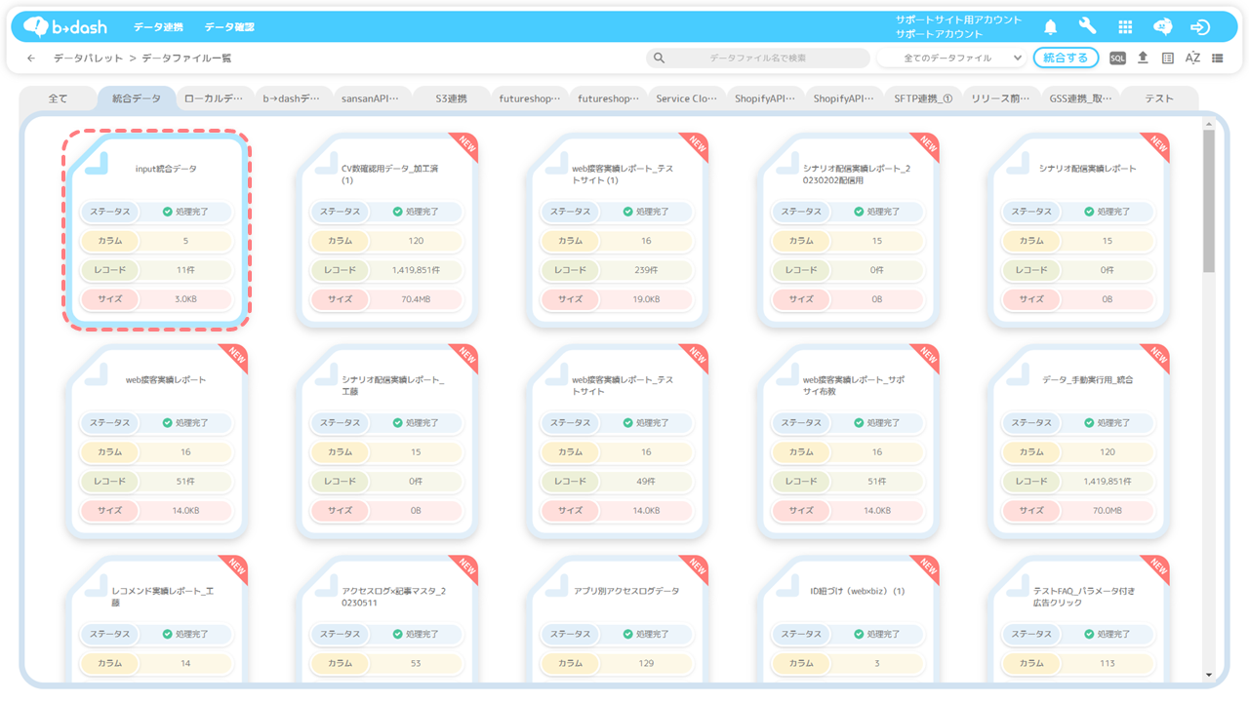Click the chat support mascot icon
The height and width of the screenshot is (702, 1249).
click(1162, 27)
